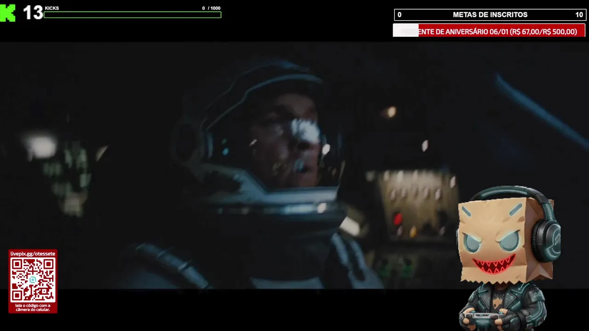
Task: Click the "METAS DE INSCRITOS" goal bar
Action: pos(490,15)
